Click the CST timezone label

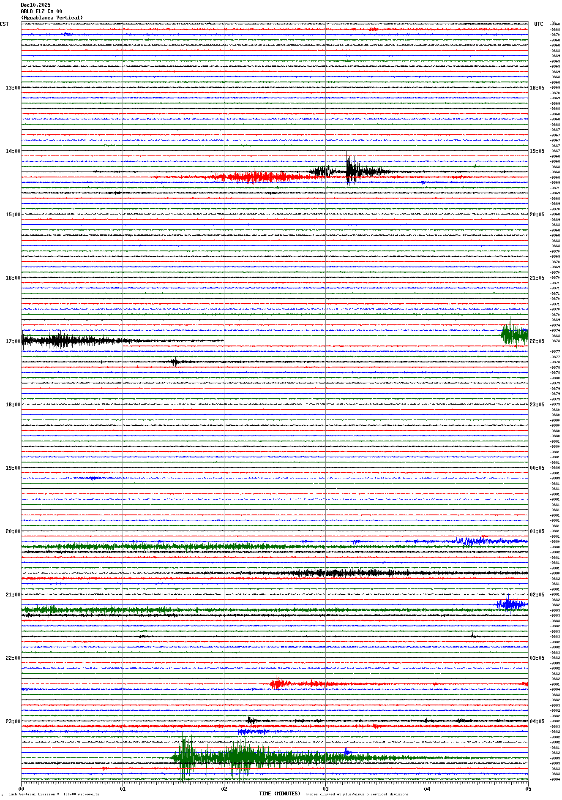point(4,24)
